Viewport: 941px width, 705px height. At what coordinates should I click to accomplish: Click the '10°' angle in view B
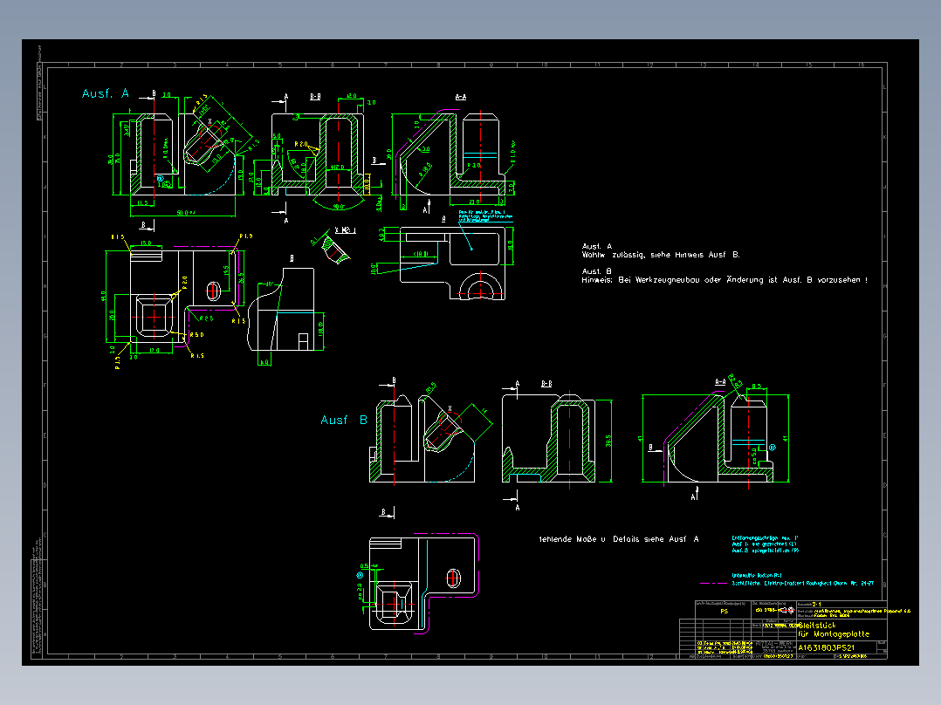pos(270,284)
